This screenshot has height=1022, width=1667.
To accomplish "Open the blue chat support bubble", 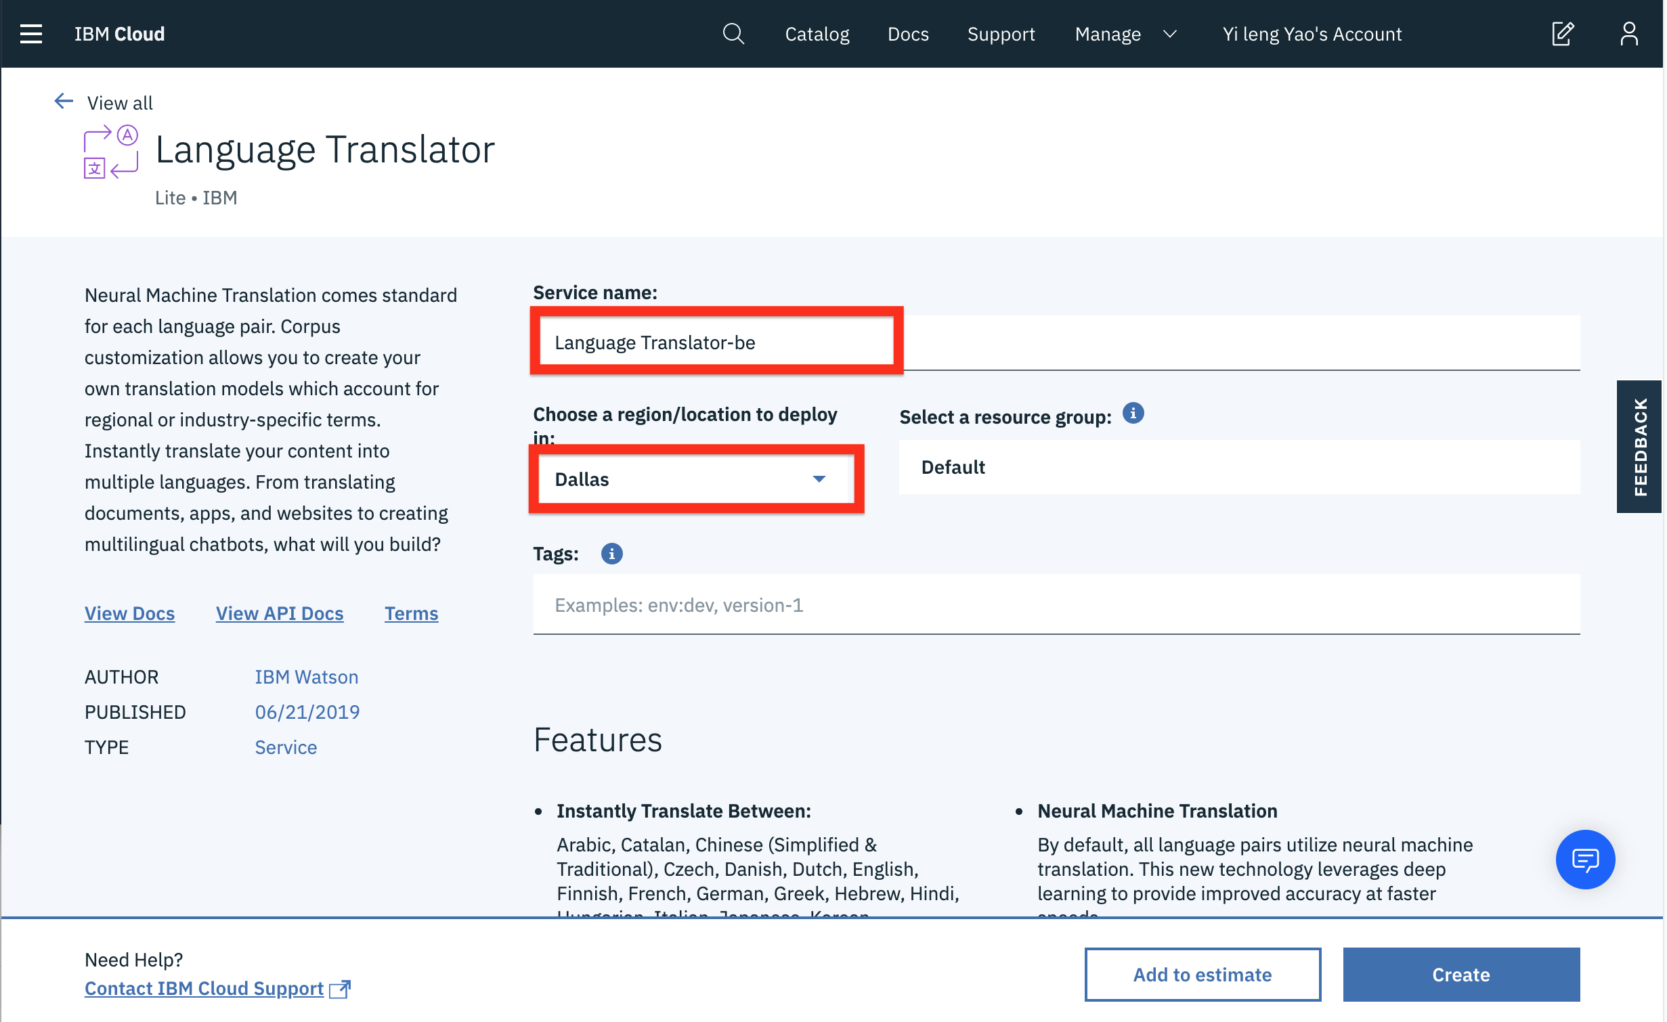I will point(1584,859).
